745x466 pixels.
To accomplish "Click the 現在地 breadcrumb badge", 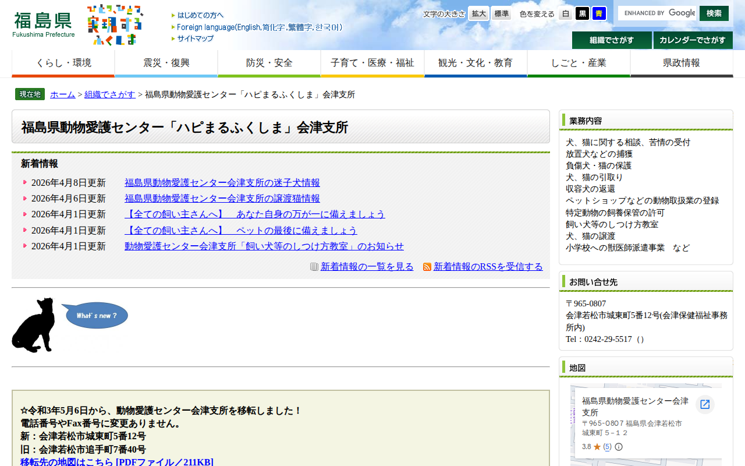I will click(30, 94).
